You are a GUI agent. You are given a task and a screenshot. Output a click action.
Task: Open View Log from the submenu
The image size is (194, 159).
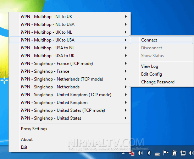click(161, 66)
